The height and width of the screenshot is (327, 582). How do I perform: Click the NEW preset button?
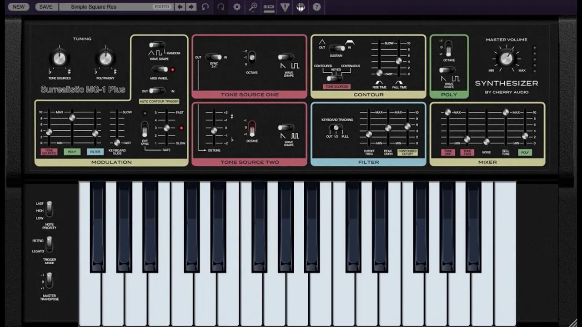(x=19, y=7)
